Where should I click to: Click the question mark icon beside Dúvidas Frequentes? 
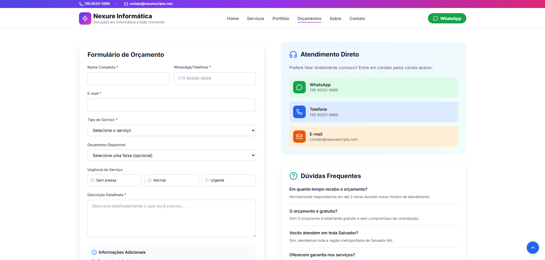pyautogui.click(x=293, y=176)
